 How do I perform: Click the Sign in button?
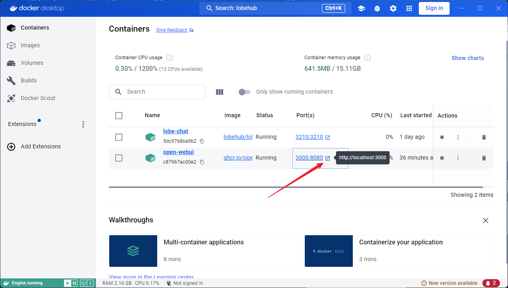[434, 8]
